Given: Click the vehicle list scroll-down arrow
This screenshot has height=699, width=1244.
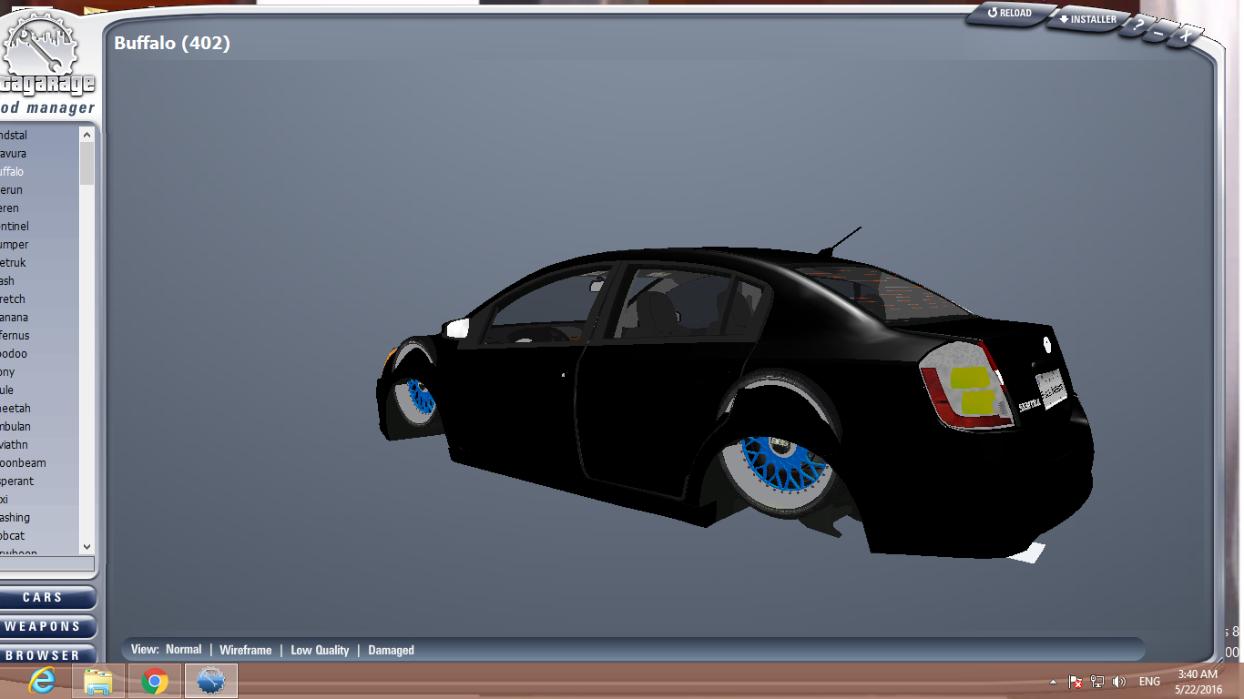Looking at the screenshot, I should [x=87, y=547].
